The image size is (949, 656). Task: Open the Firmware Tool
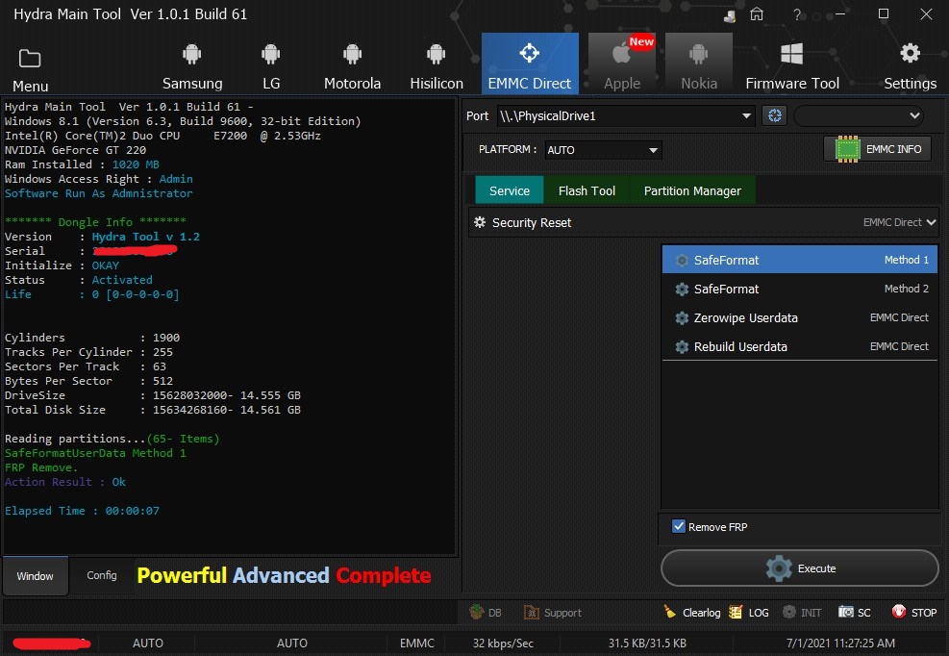[791, 65]
